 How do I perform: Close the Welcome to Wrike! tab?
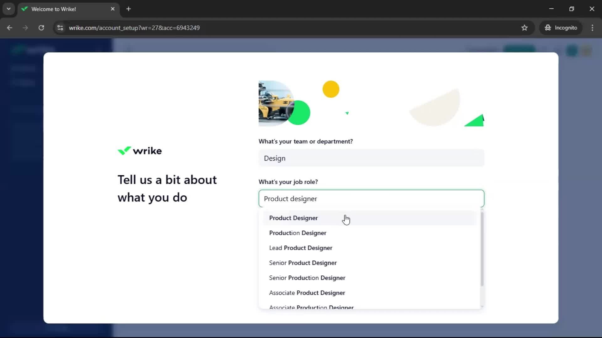[113, 9]
